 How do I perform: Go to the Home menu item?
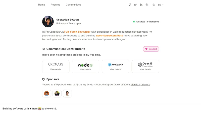click(x=42, y=5)
